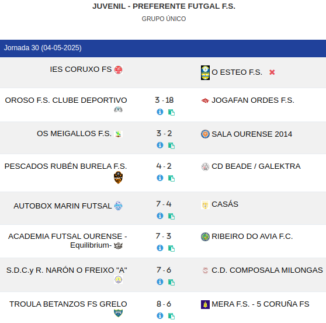
Task: Open match report icon under 8 - 6 score
Action: tap(171, 316)
